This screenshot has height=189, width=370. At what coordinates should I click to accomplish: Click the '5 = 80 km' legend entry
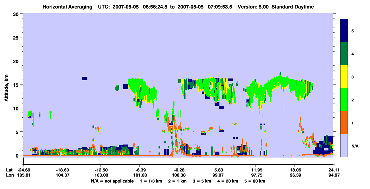tap(254, 181)
